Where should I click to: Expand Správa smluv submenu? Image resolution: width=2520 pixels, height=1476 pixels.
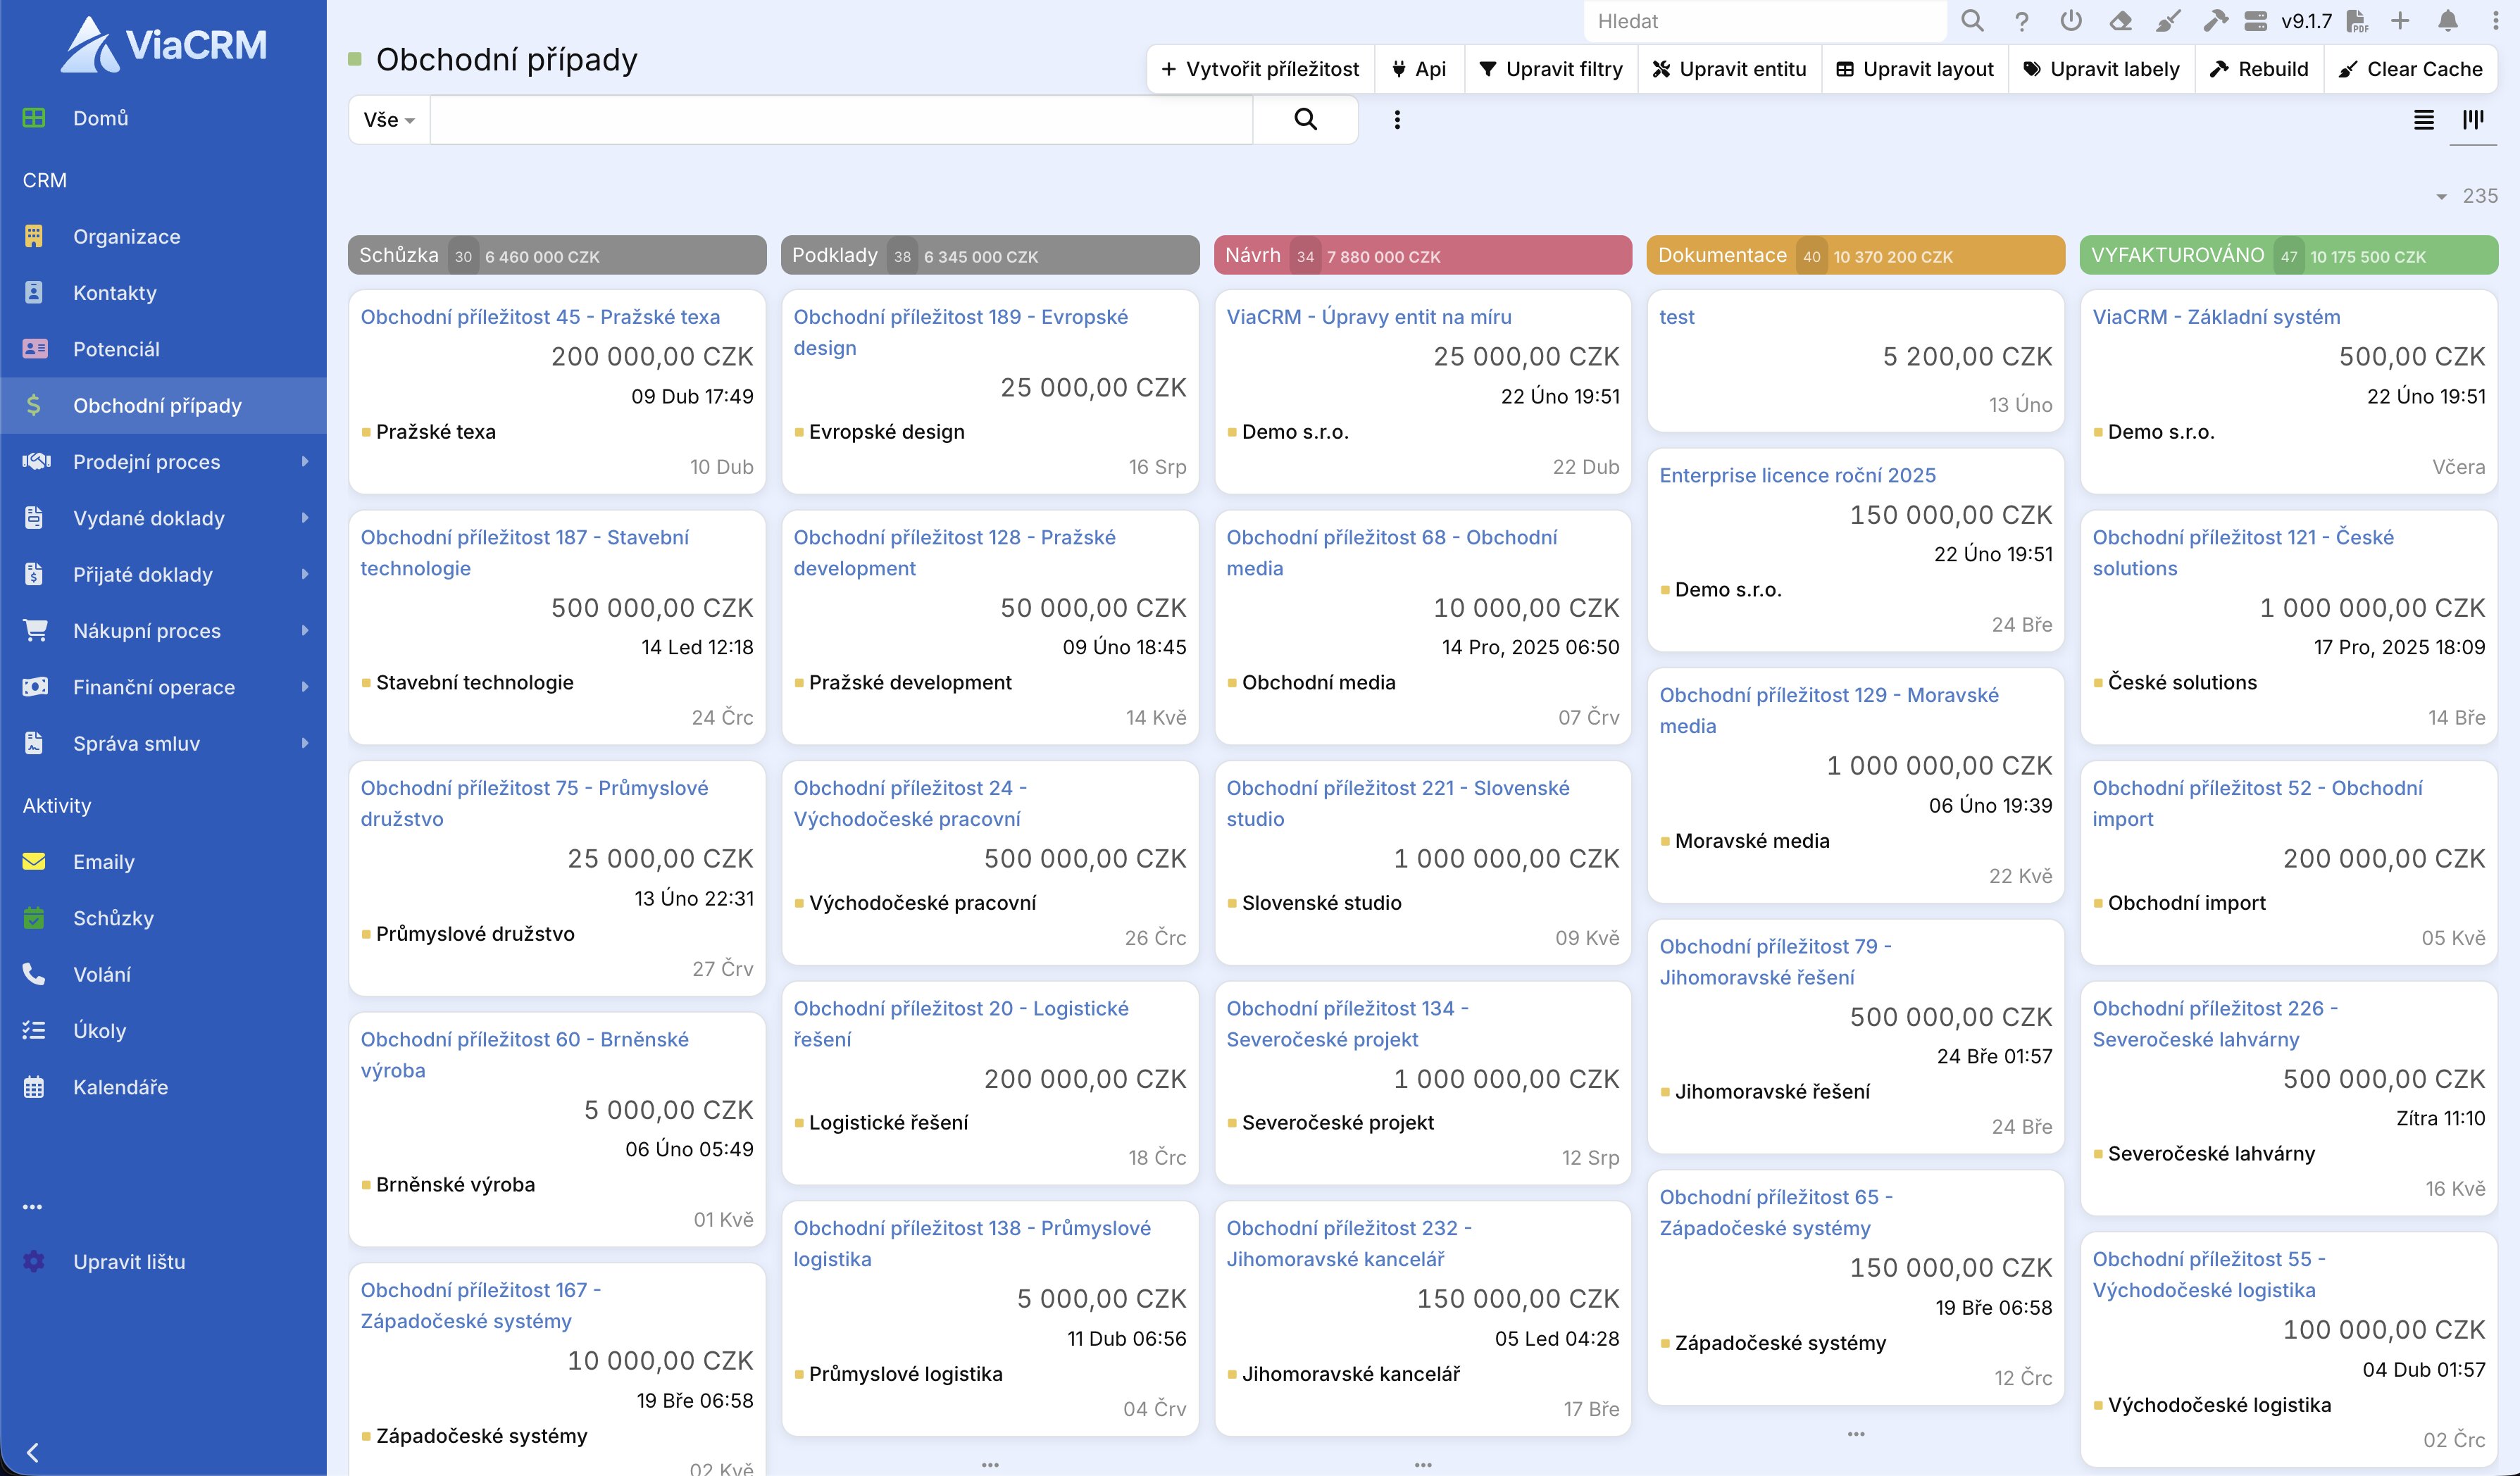point(305,743)
